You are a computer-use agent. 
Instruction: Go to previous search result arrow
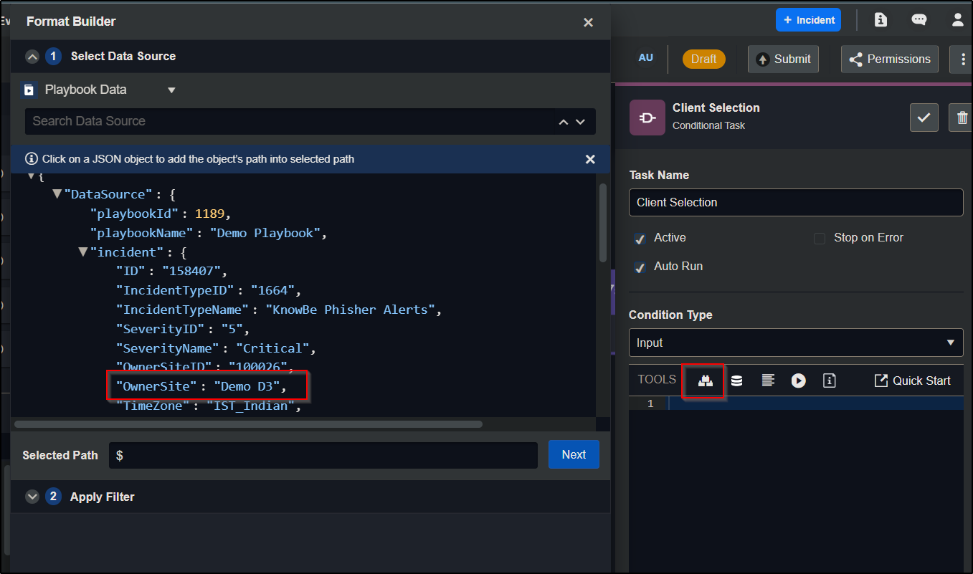pyautogui.click(x=564, y=122)
